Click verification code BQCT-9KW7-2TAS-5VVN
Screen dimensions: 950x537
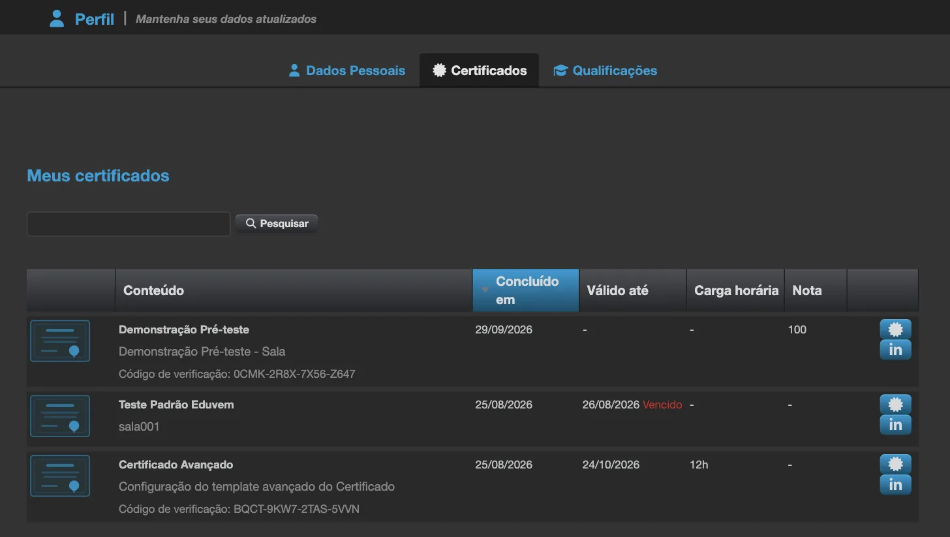pyautogui.click(x=296, y=508)
